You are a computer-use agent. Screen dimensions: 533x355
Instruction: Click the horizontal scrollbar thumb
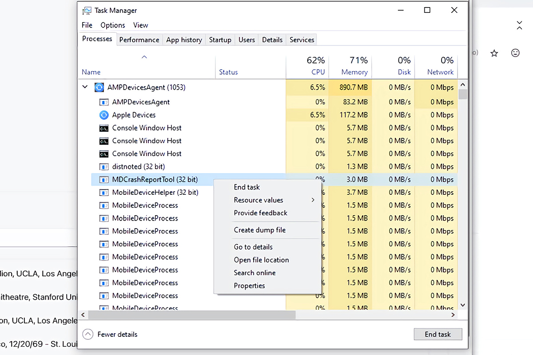192,315
